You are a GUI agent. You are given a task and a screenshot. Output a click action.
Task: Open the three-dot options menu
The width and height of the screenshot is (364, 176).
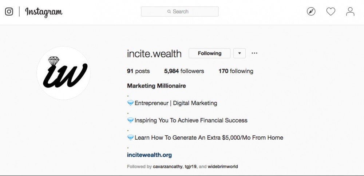[254, 53]
